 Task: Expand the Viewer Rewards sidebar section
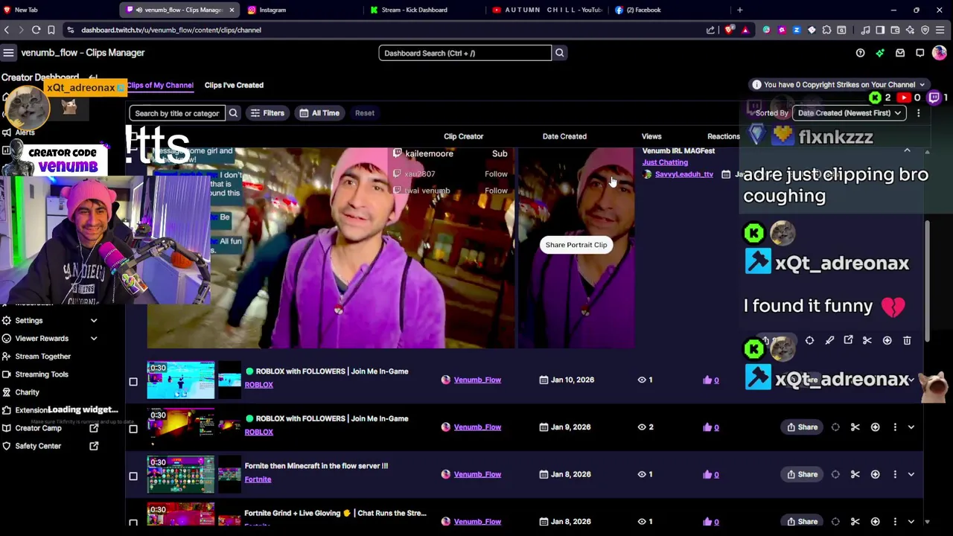point(94,339)
